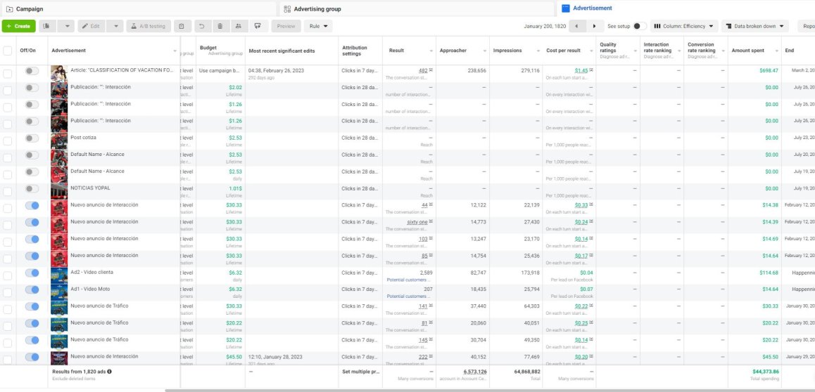Click the Advertising group grid icon
815x392 pixels.
click(x=287, y=9)
